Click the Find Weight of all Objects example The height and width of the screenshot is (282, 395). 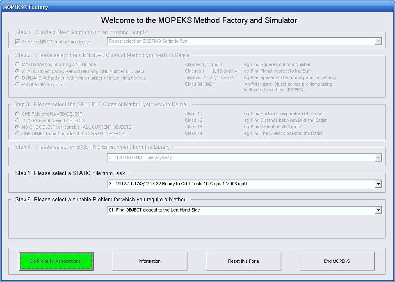[x=273, y=127]
